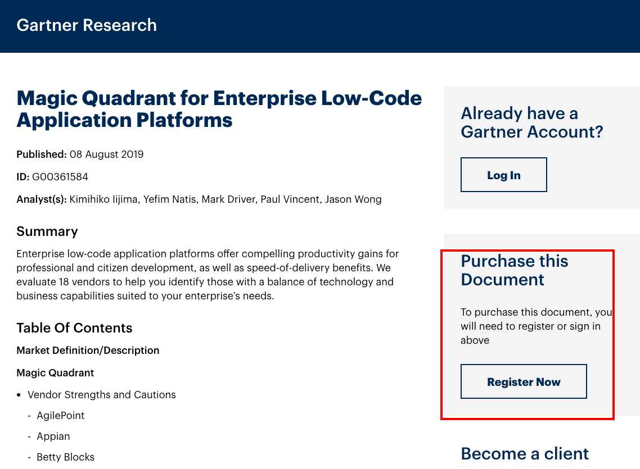Image resolution: width=640 pixels, height=469 pixels.
Task: Select the AgilePoint table of contents entry
Action: 61,416
